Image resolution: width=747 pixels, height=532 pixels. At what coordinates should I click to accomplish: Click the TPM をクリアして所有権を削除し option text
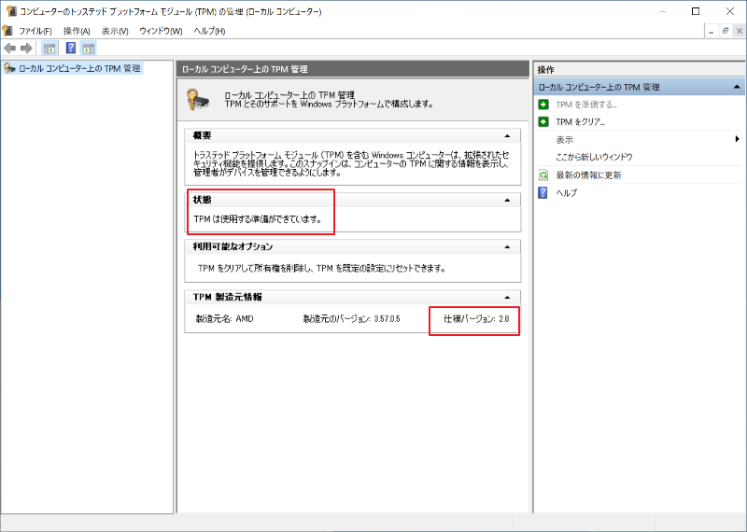[x=322, y=269]
